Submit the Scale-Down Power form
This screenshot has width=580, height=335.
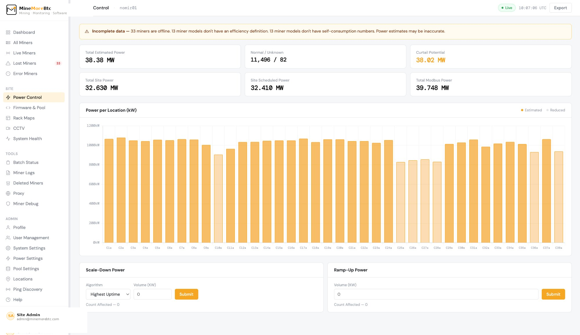click(186, 294)
